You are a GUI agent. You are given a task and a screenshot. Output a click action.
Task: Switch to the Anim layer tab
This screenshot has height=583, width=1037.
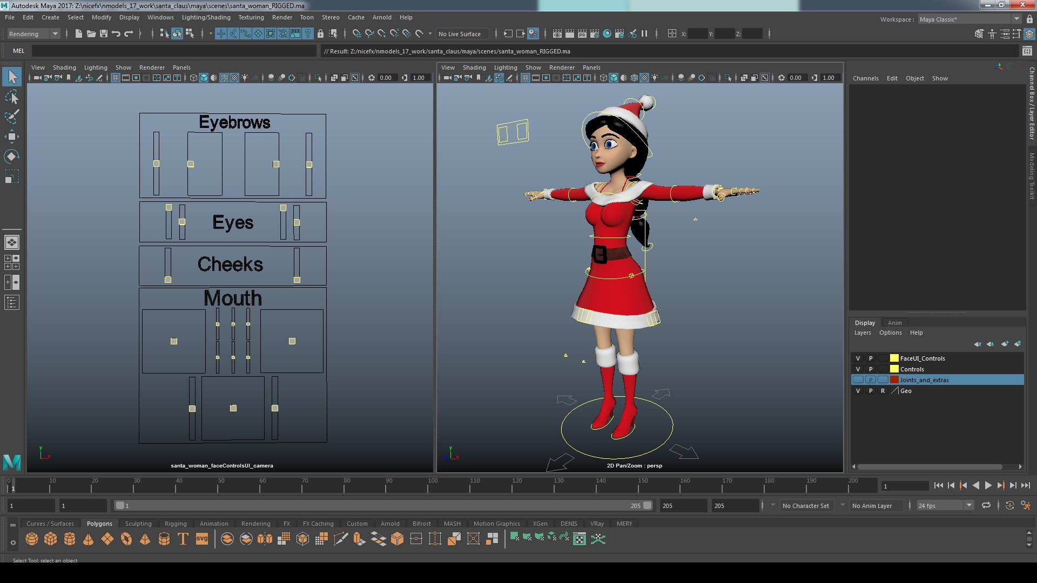[894, 323]
